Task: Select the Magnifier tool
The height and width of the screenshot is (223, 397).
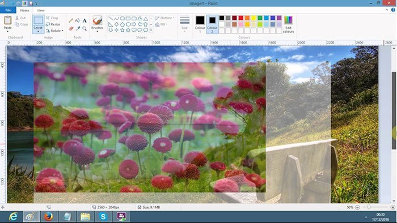Action: [85, 28]
